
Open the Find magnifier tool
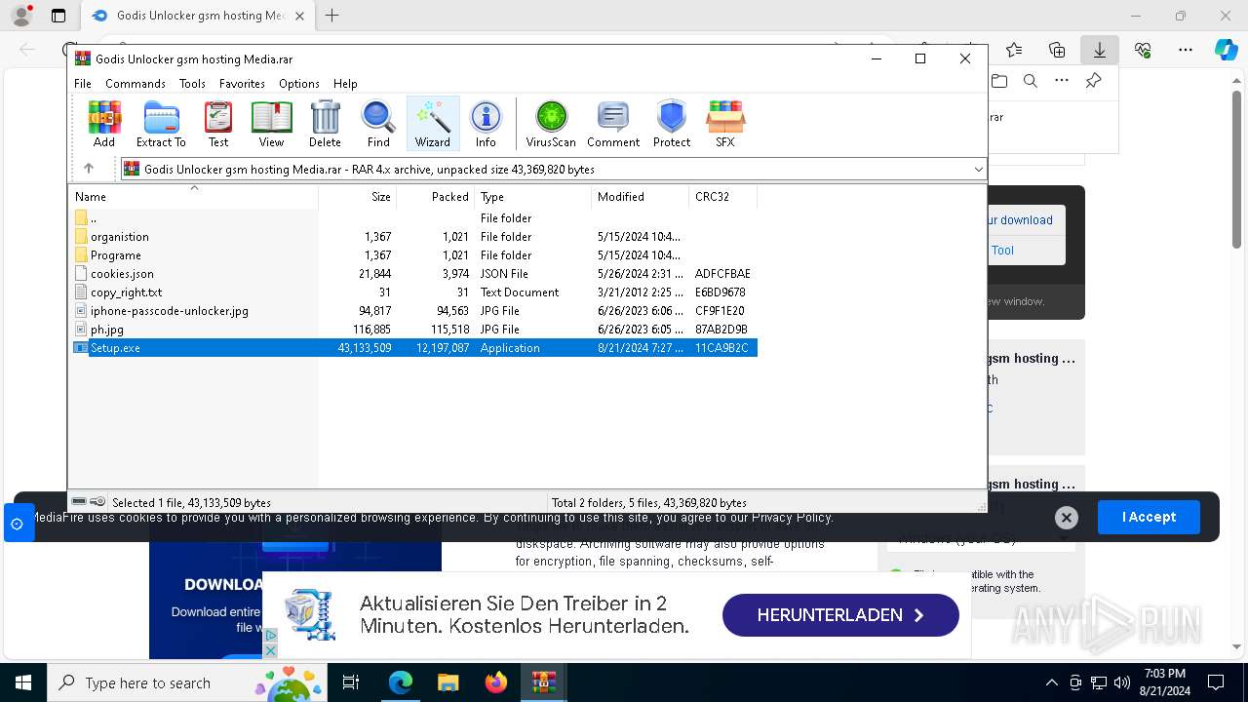pyautogui.click(x=378, y=124)
